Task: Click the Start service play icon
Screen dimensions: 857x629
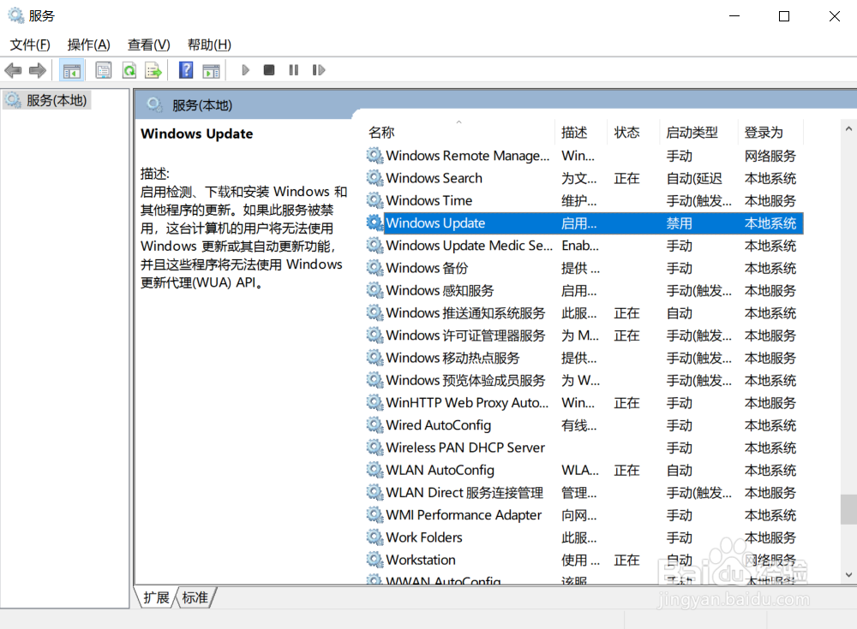Action: [x=245, y=70]
